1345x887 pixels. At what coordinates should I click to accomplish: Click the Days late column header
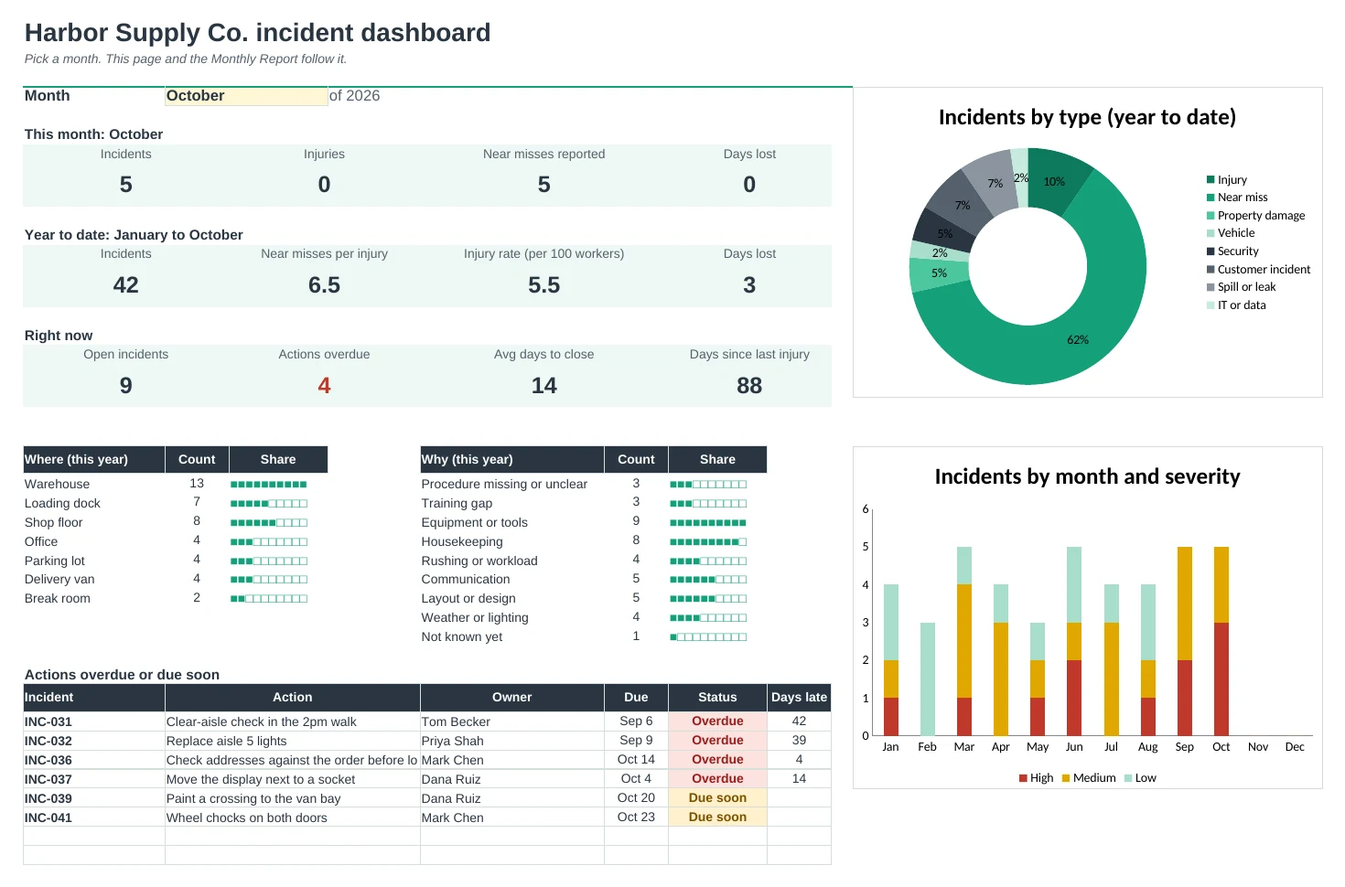point(799,697)
